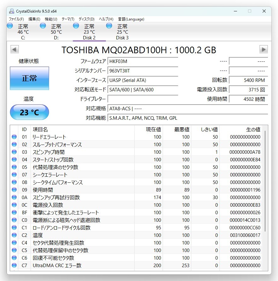Click the firmware field HKF03M
278x281 pixels.
point(143,61)
